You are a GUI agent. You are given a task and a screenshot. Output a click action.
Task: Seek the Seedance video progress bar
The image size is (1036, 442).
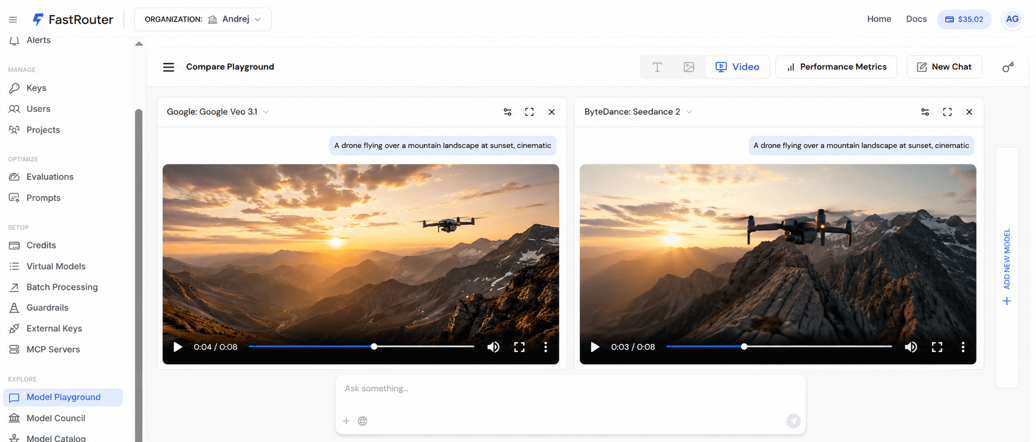coord(778,347)
